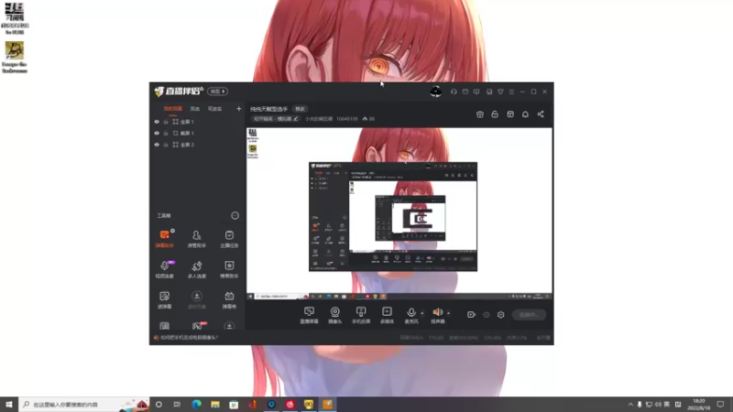The height and width of the screenshot is (412, 733).
Task: Open the 弹幕秀 danmaku show tool
Action: [229, 299]
